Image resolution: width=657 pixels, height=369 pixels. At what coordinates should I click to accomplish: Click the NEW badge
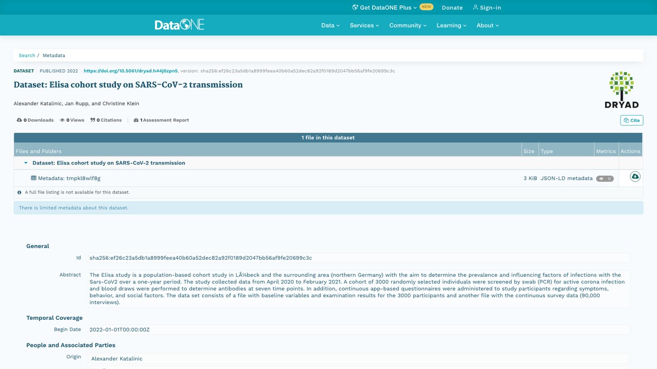pyautogui.click(x=426, y=7)
